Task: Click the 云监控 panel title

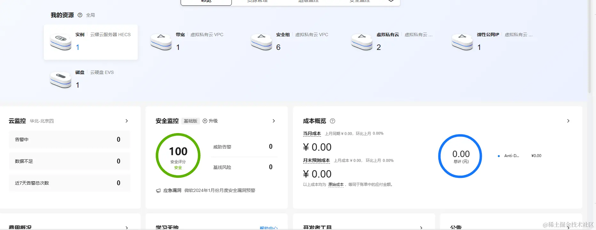Action: tap(17, 121)
